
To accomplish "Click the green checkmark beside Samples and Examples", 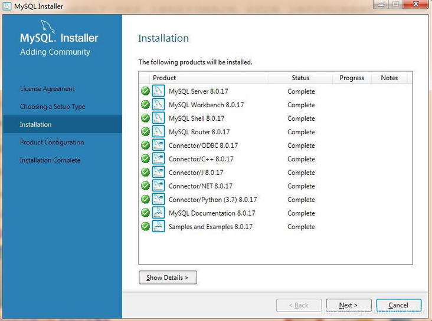I will (145, 226).
